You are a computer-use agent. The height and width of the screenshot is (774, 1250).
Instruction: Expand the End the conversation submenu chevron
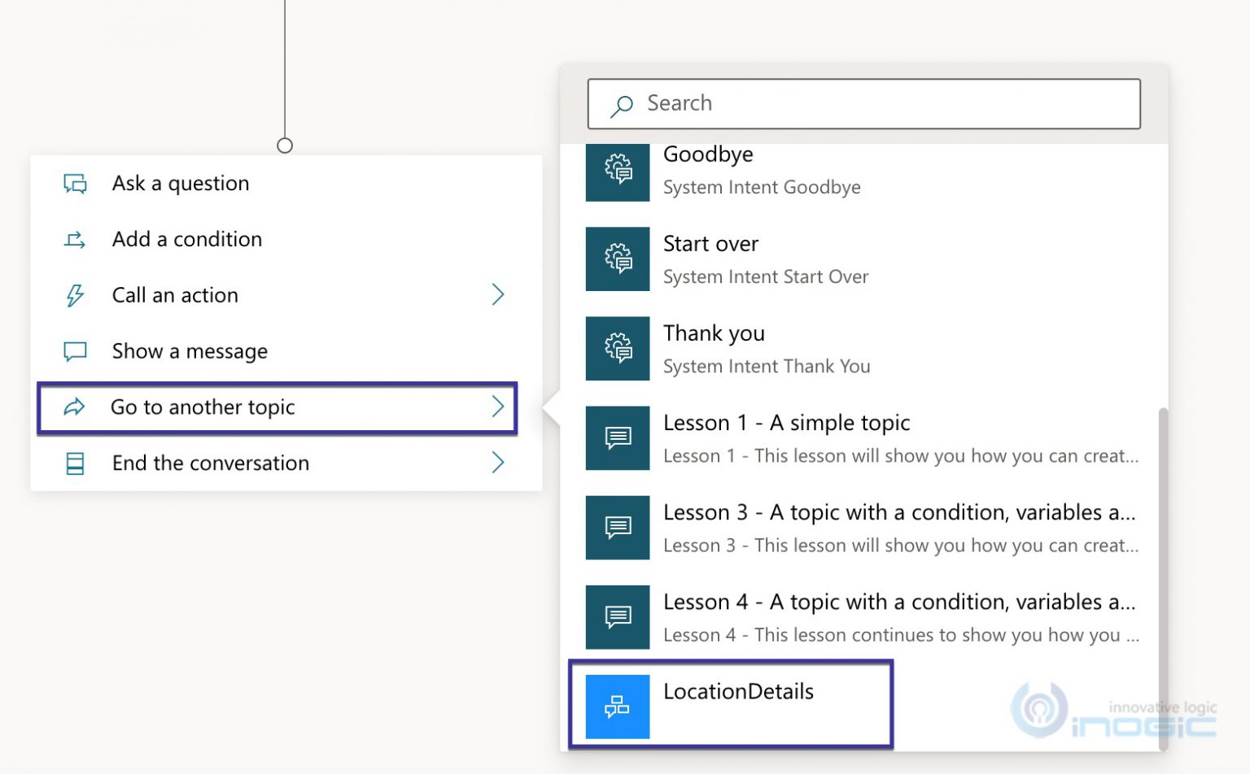pos(498,463)
